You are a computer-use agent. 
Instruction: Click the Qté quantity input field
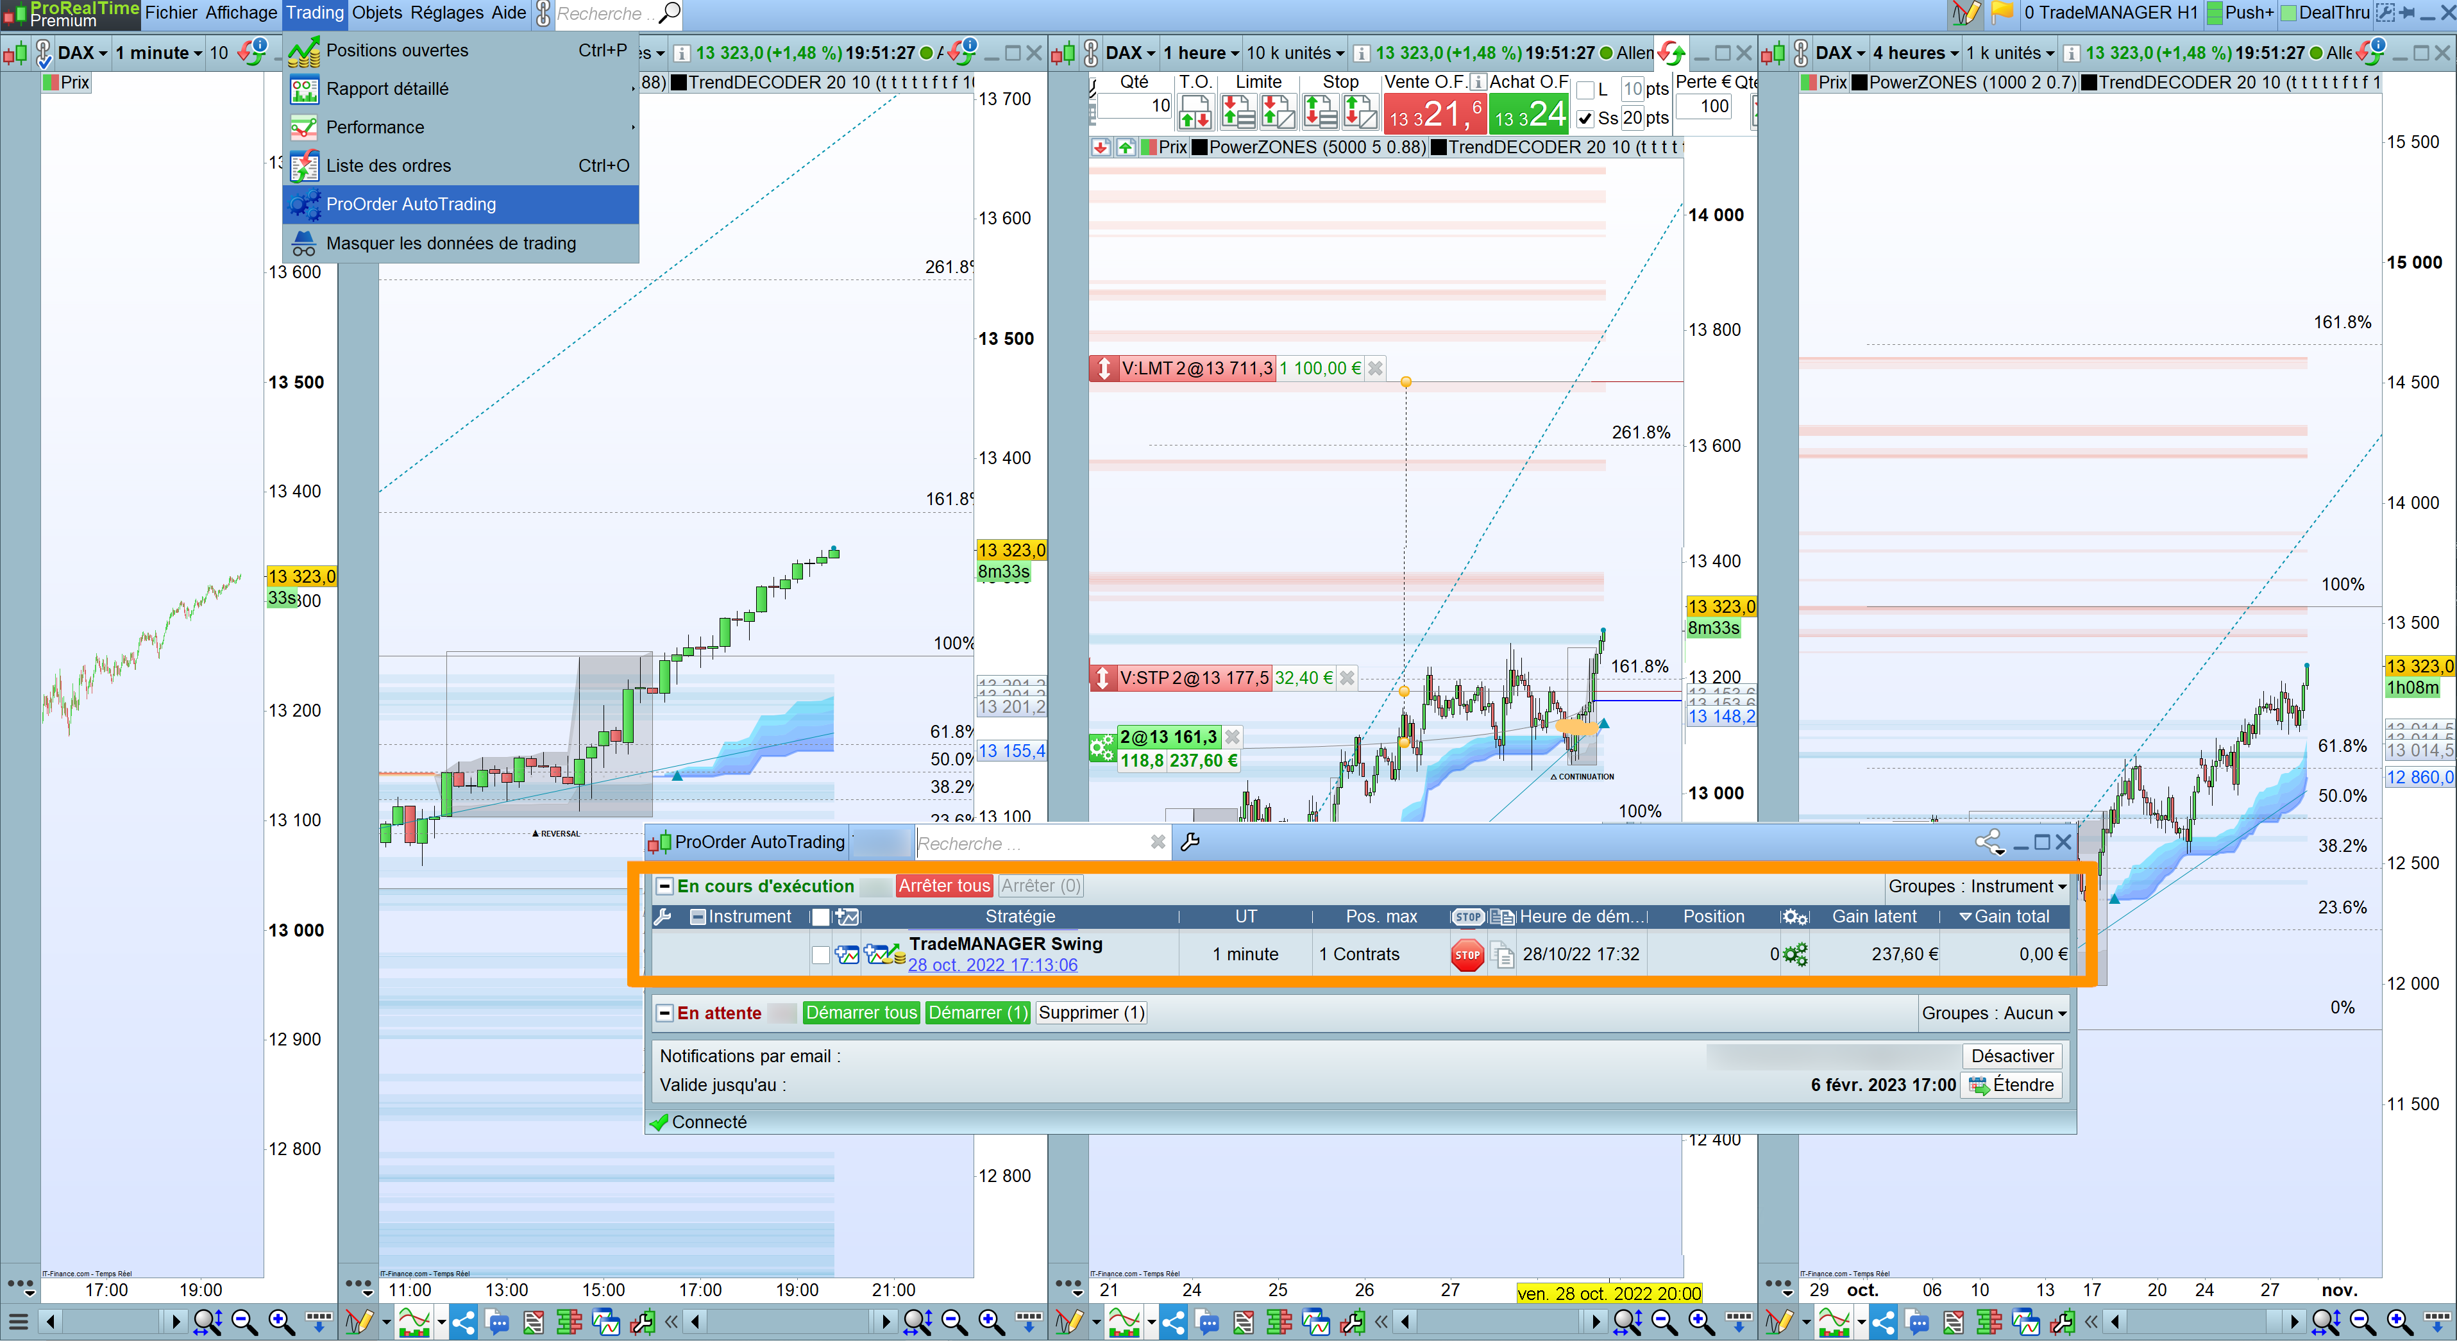tap(1134, 106)
